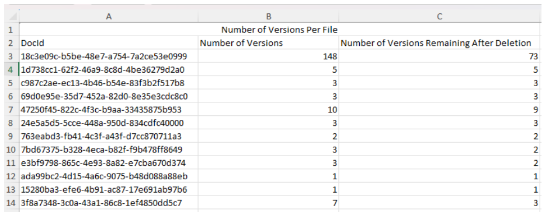Image resolution: width=545 pixels, height=216 pixels.
Task: Select cell with DocId 763eabd3-fb41-4c3f-a43f-d7cc870711a3
Action: pyautogui.click(x=109, y=136)
